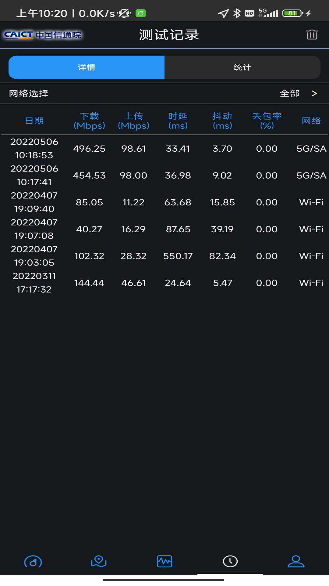Image resolution: width=329 pixels, height=586 pixels.
Task: Tap the 时延 (ms) column header
Action: (178, 121)
